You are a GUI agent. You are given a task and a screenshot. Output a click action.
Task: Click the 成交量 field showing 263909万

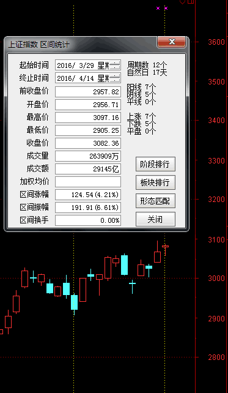88,156
